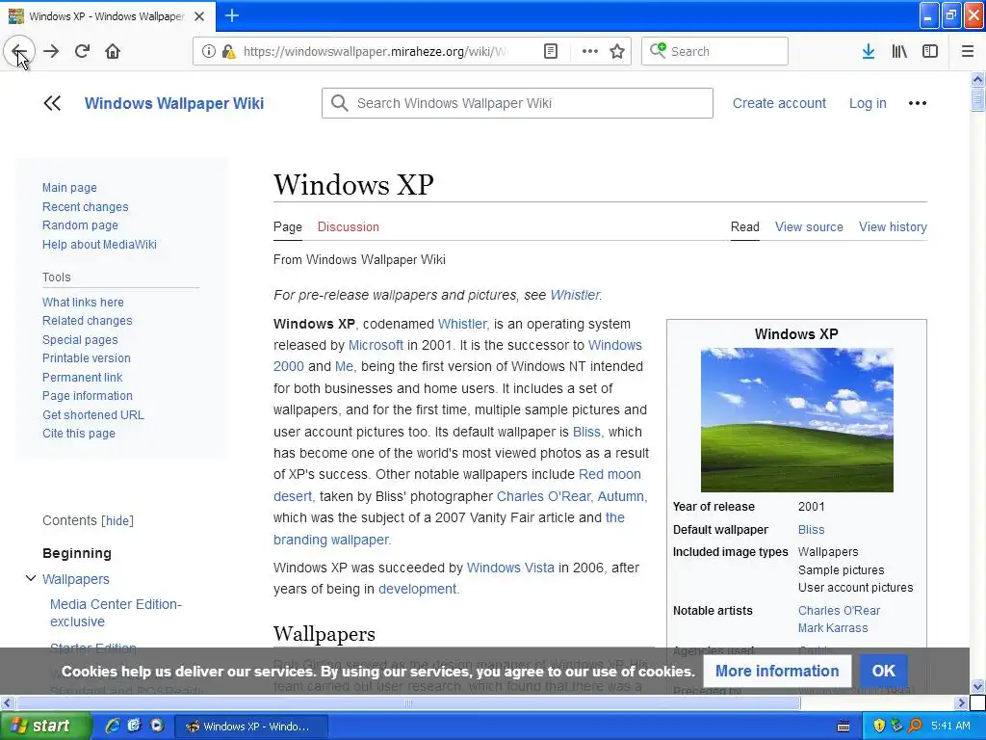Accept cookies with the OK button
Screen dimensions: 986x740
click(883, 671)
